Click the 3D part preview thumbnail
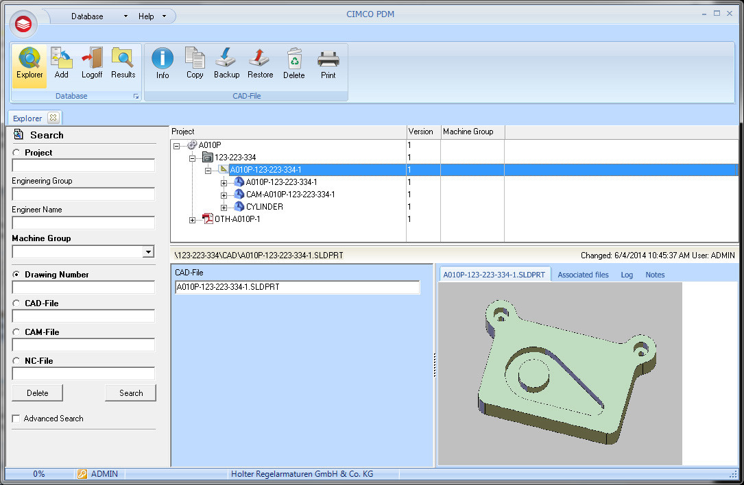Image resolution: width=744 pixels, height=485 pixels. [x=560, y=373]
